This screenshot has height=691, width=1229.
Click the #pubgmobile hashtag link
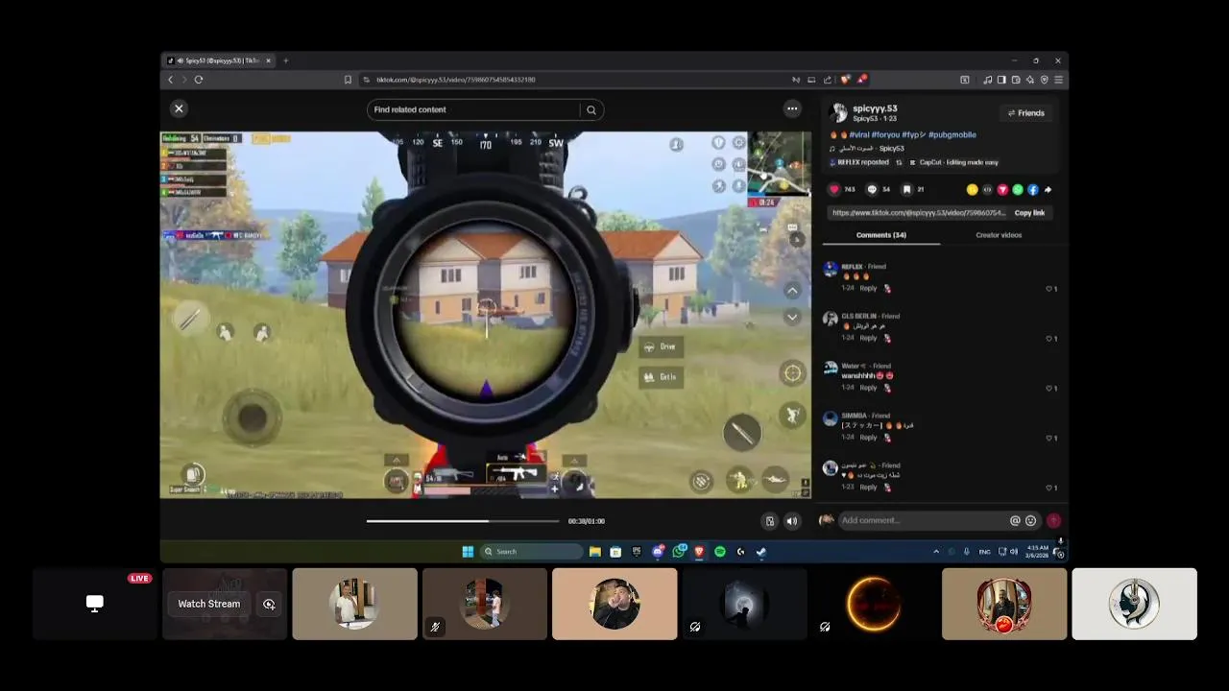coord(952,135)
